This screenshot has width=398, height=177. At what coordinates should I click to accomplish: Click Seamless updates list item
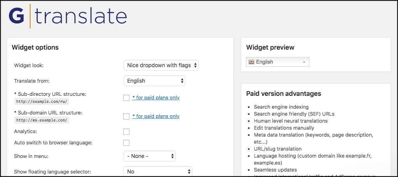pyautogui.click(x=275, y=170)
